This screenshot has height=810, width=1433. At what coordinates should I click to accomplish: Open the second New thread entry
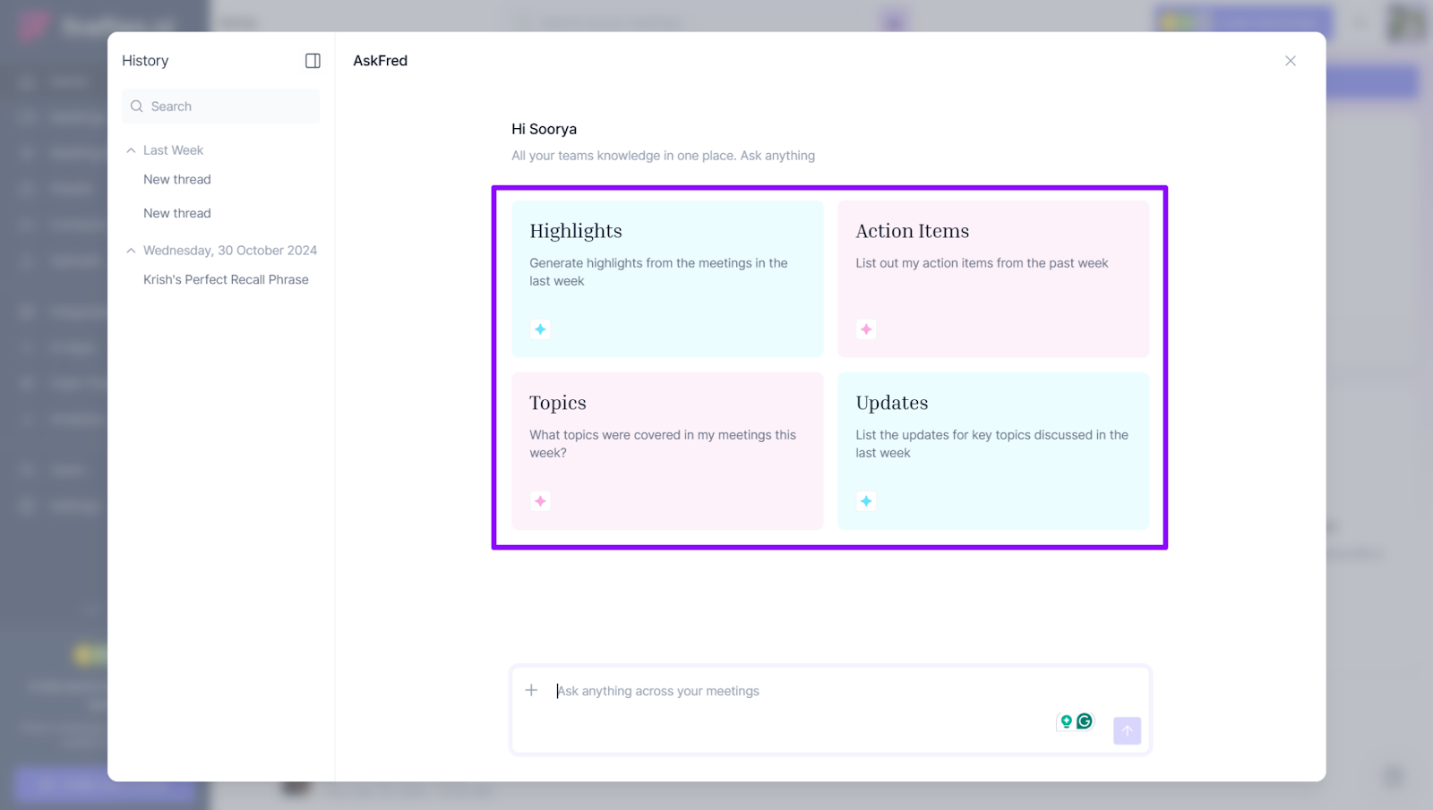click(177, 214)
